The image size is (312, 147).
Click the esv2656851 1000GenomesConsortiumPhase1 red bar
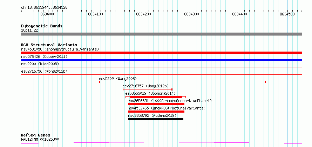coord(156,104)
